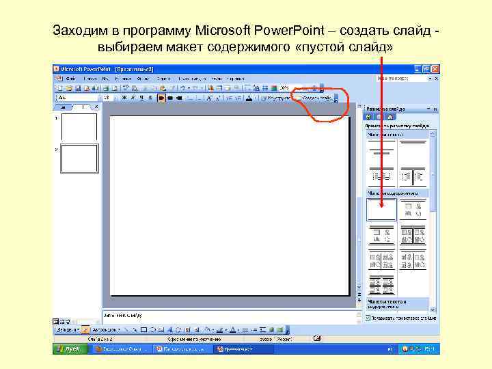Screen dimensions: 492x369
Task: Open the Формат menu
Action: click(x=143, y=79)
